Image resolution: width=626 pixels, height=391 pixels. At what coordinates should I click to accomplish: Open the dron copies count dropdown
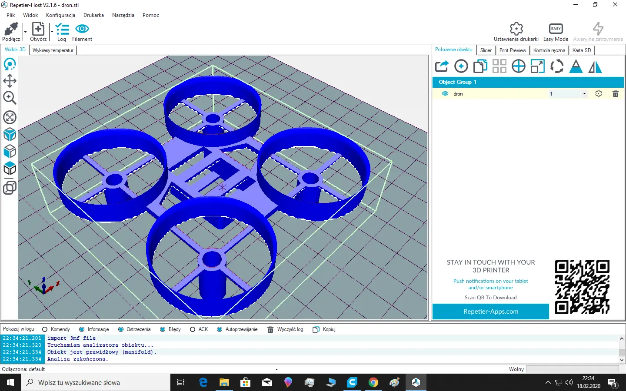pyautogui.click(x=584, y=94)
